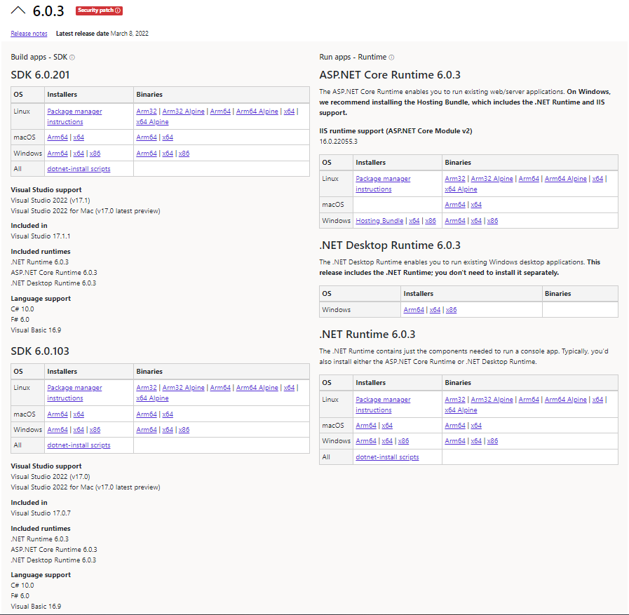
Task: Download SDK 6.0.201 Linux Arm64 binary
Action: tap(220, 111)
